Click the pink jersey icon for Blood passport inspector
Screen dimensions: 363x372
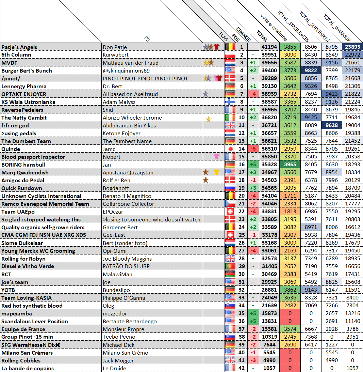point(216,157)
